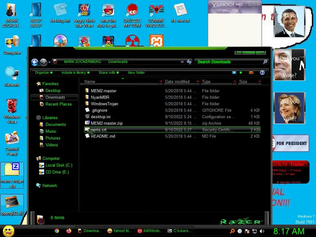Click the Obama Did you Vote gadget
This screenshot has height=237, width=316.
289,21
